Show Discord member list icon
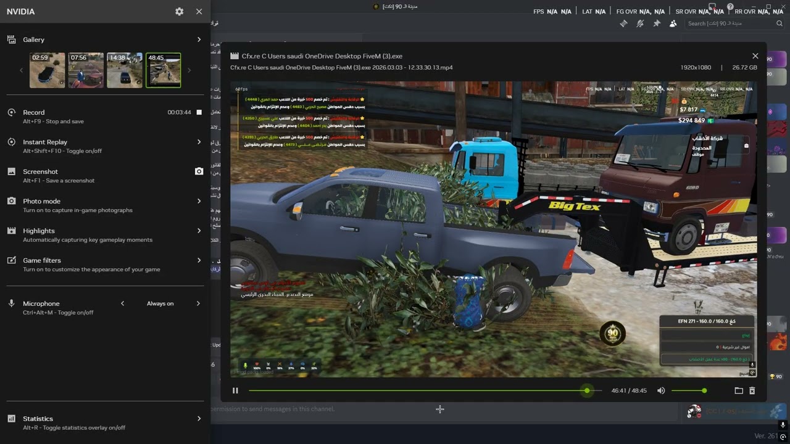 pyautogui.click(x=673, y=23)
